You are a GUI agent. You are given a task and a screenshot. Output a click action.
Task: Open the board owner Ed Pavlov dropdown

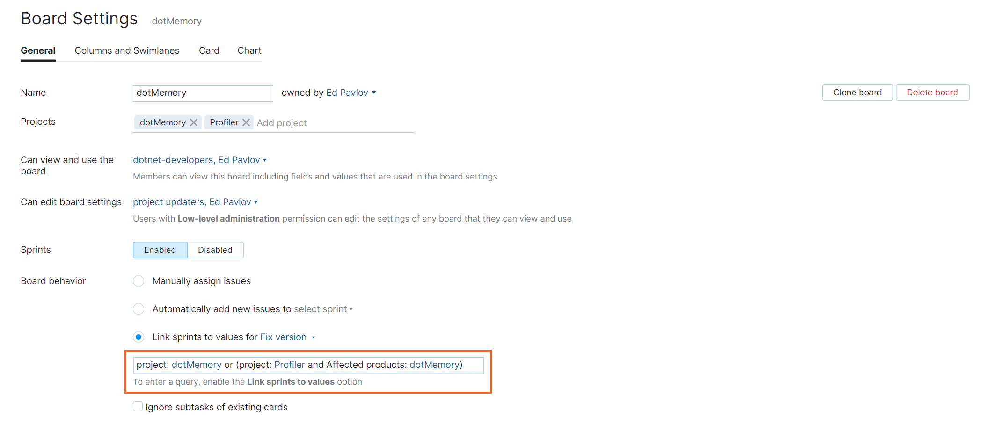[350, 93]
